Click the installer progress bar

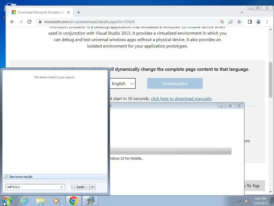pyautogui.click(x=170, y=151)
